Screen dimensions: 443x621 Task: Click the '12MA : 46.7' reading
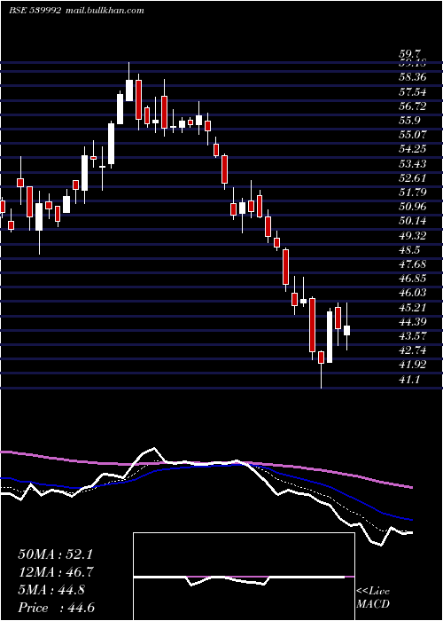tap(56, 572)
